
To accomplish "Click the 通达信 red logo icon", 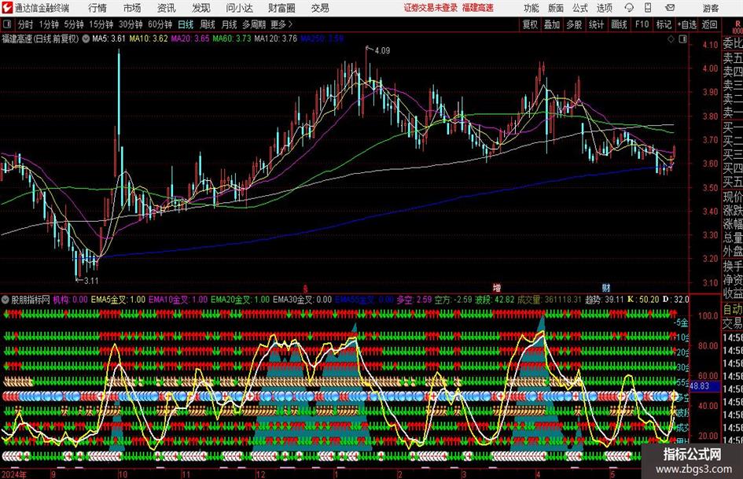I will [7, 8].
